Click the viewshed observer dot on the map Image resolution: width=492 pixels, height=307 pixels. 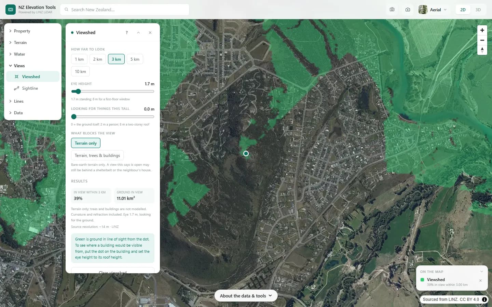[x=246, y=153]
